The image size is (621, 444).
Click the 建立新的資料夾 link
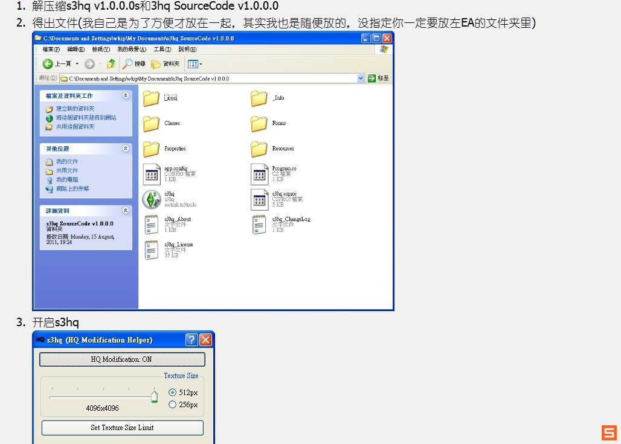coord(75,109)
